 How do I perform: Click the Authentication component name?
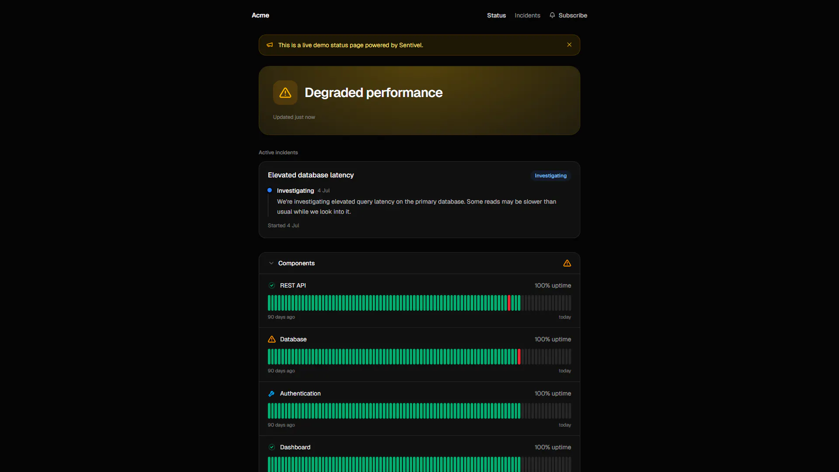[300, 393]
